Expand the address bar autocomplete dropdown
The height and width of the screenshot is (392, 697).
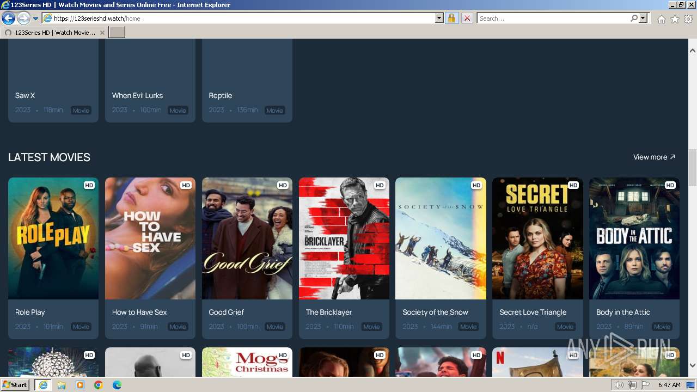tap(439, 19)
